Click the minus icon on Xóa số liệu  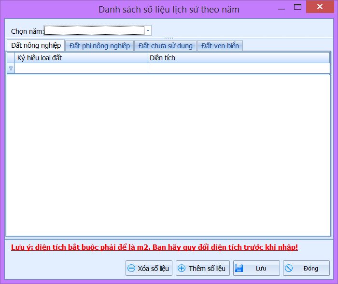click(131, 269)
